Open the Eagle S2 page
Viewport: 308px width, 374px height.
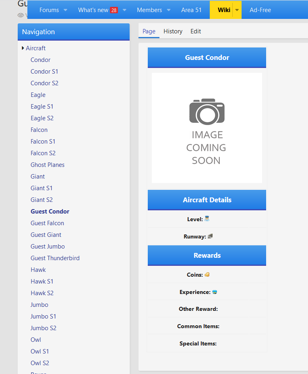click(42, 118)
